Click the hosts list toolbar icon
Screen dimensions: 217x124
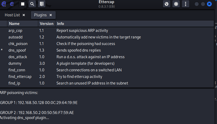(41, 4)
